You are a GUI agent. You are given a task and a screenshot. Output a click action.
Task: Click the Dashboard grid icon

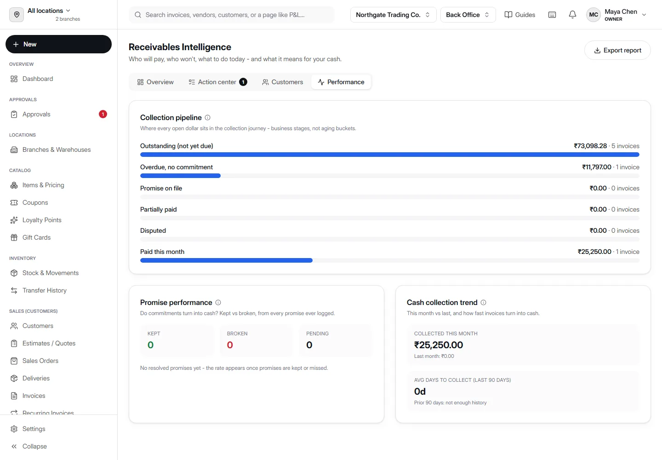14,79
